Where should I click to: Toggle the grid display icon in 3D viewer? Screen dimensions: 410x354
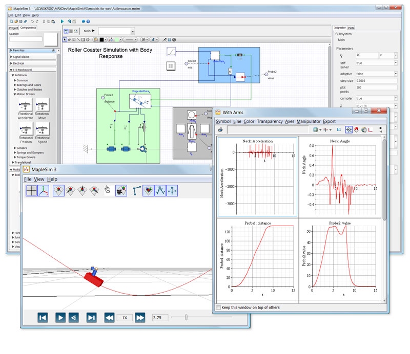click(32, 191)
